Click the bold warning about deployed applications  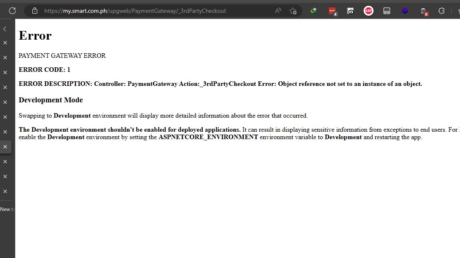pos(129,130)
